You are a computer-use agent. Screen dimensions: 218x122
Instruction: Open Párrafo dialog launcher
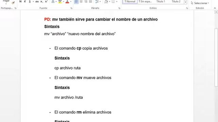point(119,8)
